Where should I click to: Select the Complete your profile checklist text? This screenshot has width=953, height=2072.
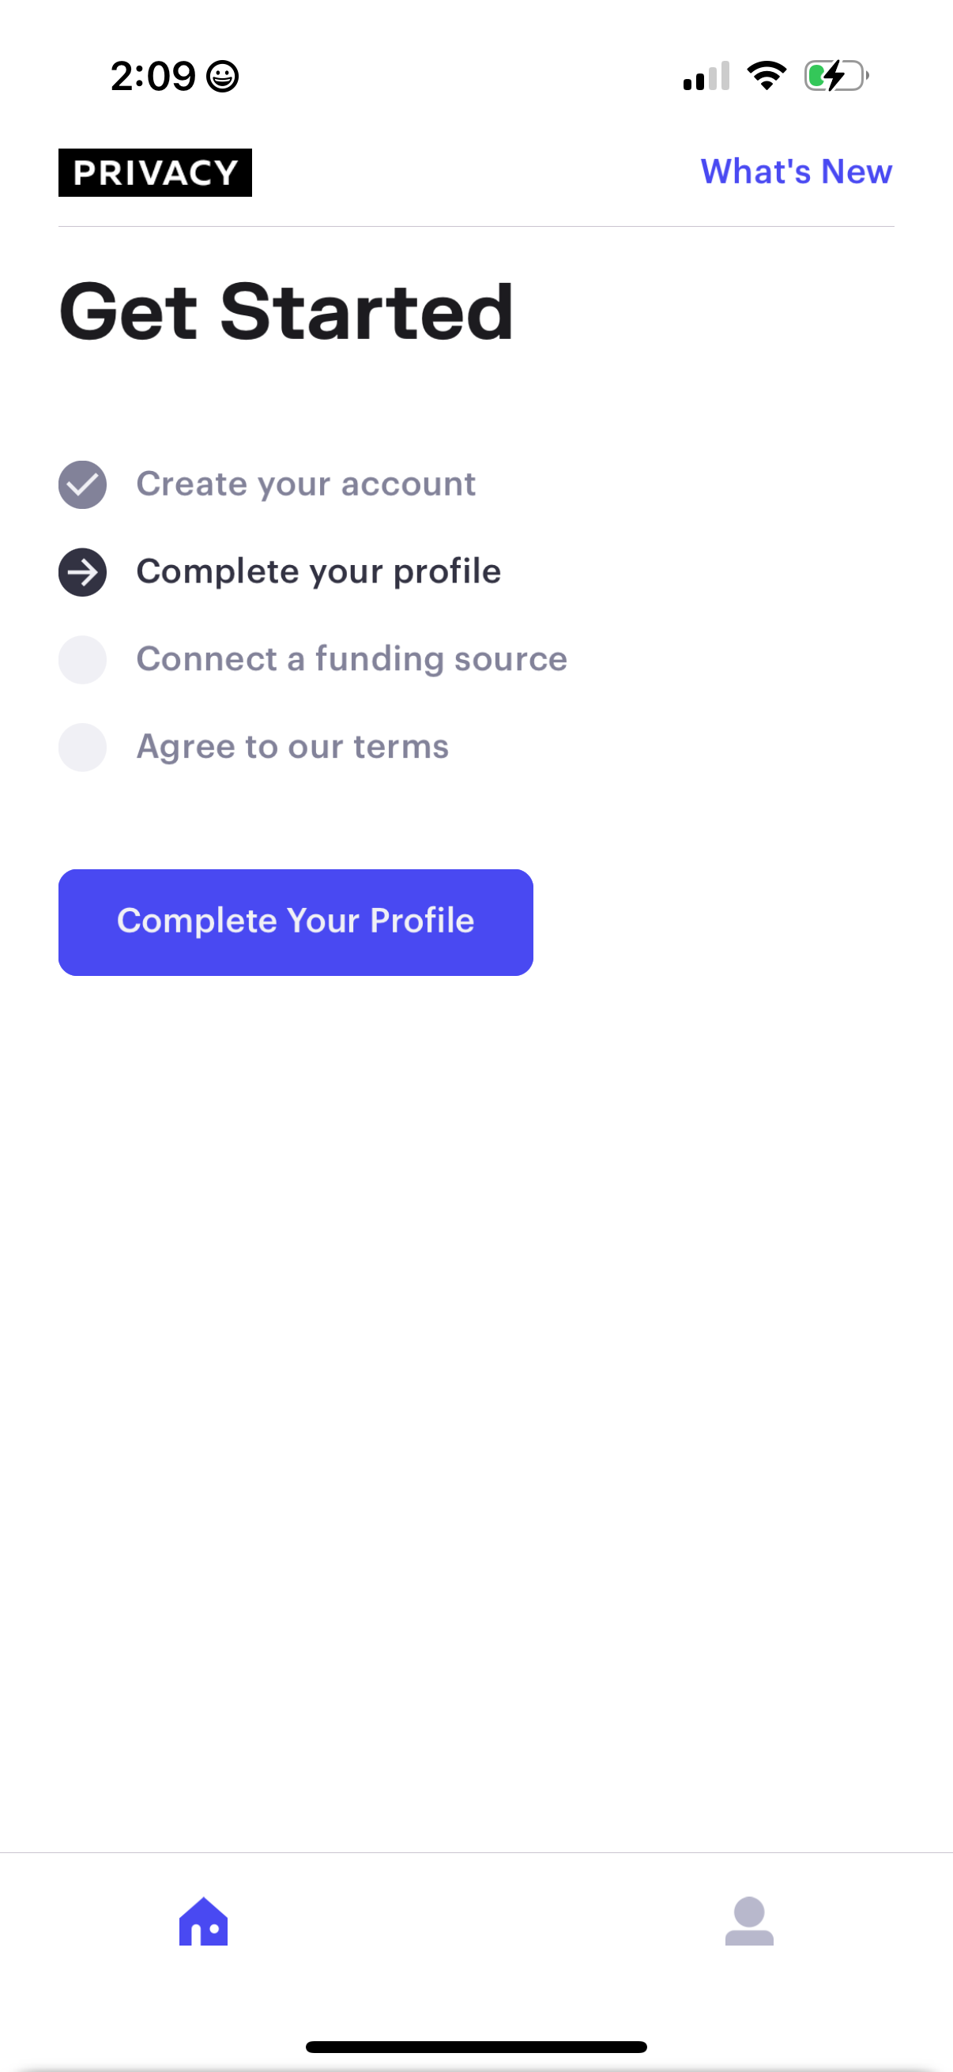tap(318, 571)
